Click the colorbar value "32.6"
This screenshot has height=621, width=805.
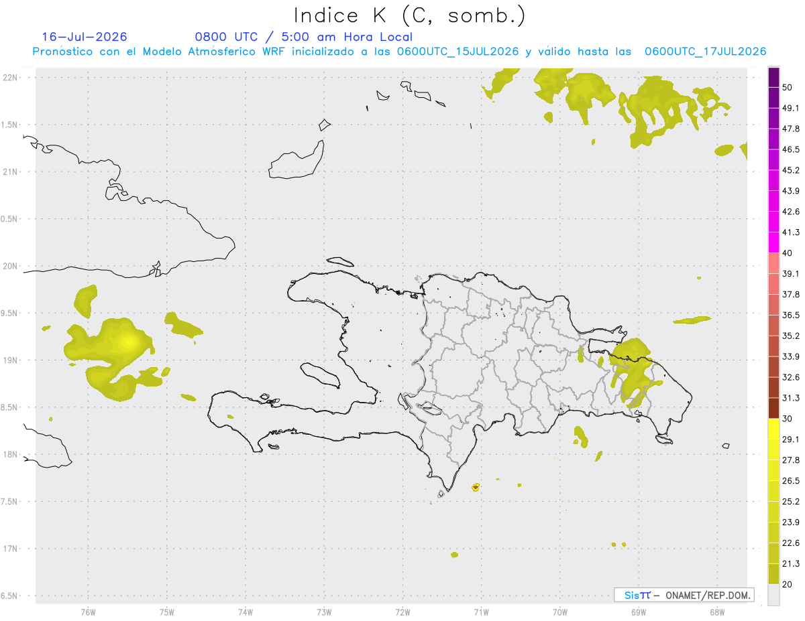click(x=791, y=377)
